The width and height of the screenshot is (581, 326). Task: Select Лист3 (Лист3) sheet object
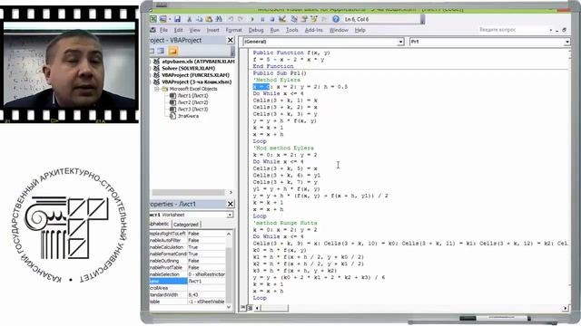tap(192, 109)
